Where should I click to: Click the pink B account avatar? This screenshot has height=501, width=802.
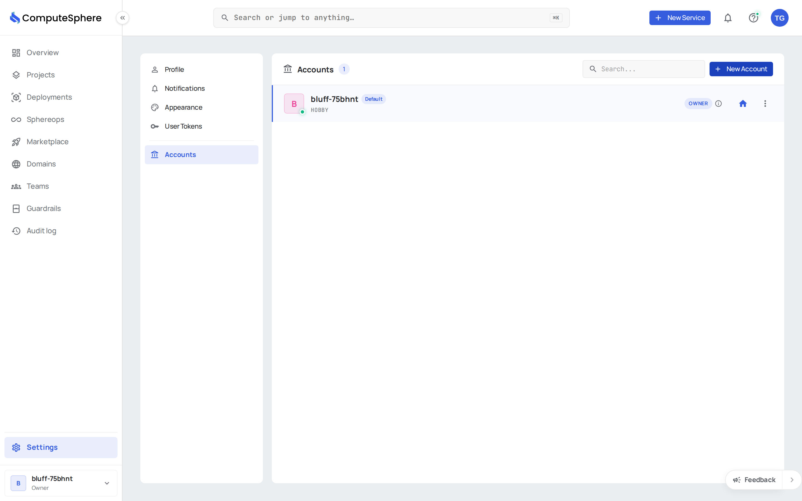click(294, 104)
